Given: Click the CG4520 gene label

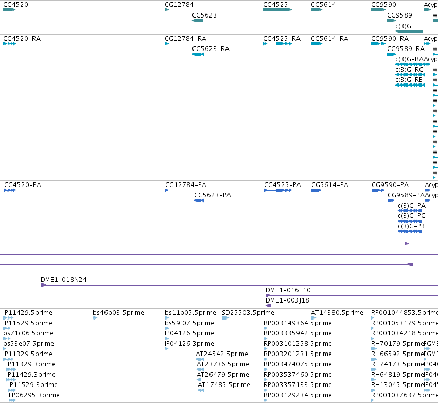Looking at the screenshot, I should tap(15, 5).
